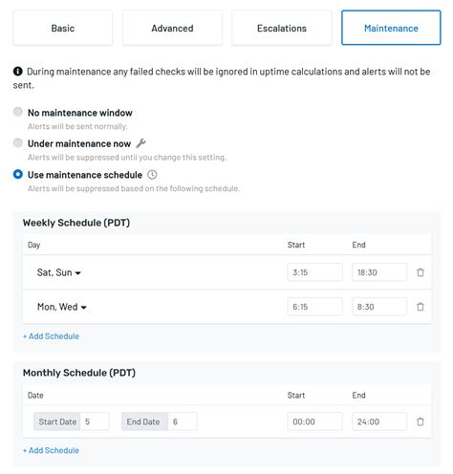Viewport: 453px width, 474px height.
Task: Click the info icon before maintenance notice
Action: click(18, 72)
